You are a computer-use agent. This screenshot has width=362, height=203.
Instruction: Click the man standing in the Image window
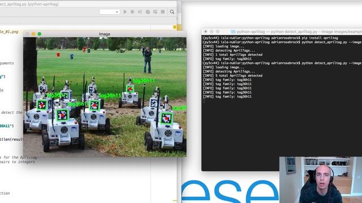pyautogui.click(x=147, y=60)
